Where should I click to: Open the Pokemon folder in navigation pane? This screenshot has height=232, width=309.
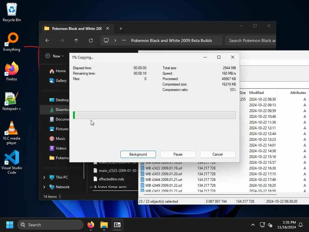[59, 158]
